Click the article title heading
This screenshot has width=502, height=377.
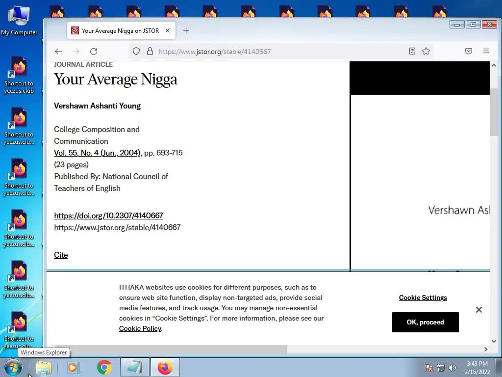[116, 79]
